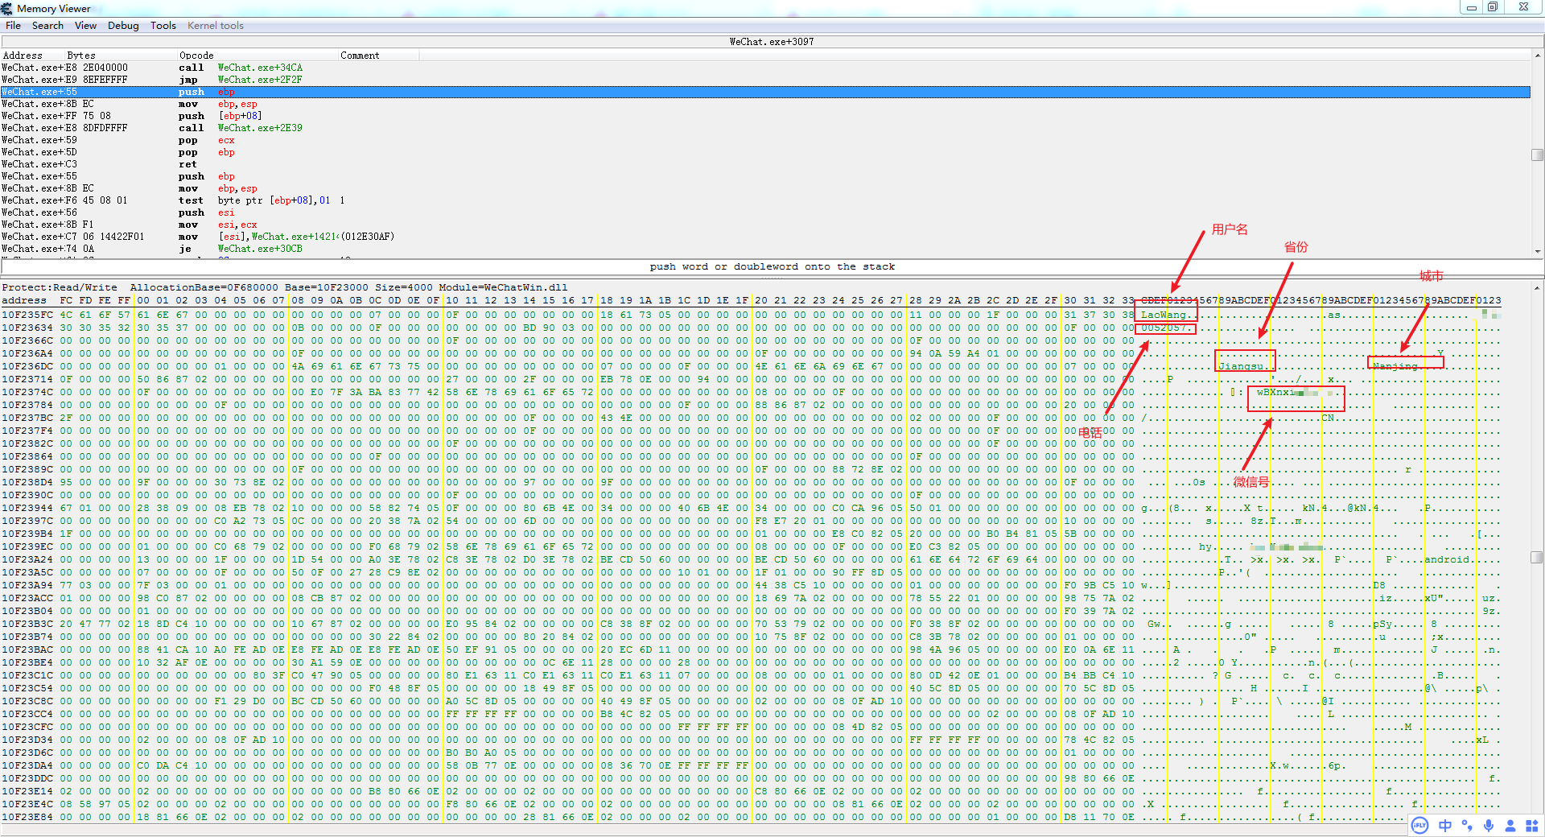The image size is (1545, 837).
Task: Toggle the punctuation mode icon in IME bar
Action: [x=1467, y=825]
